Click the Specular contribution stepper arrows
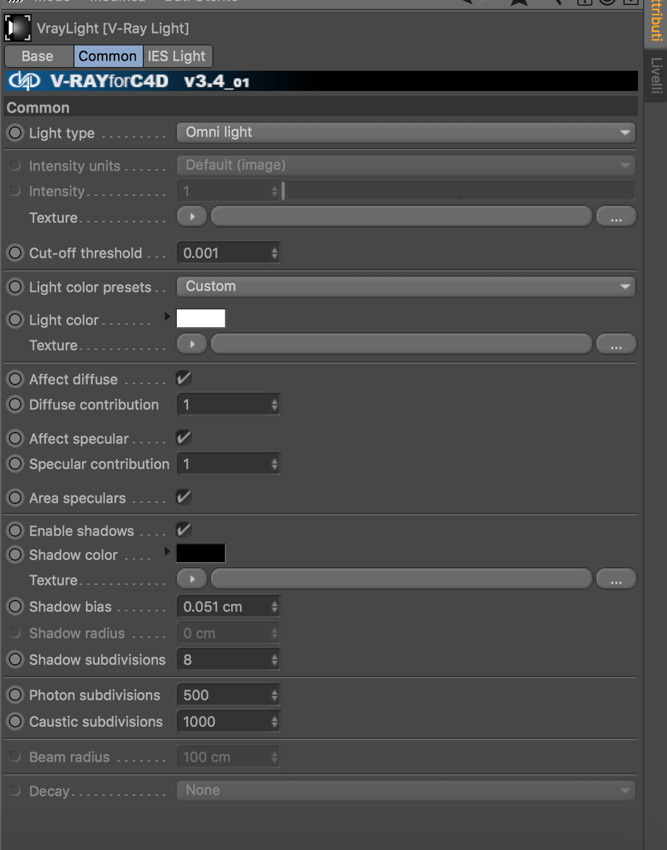The image size is (667, 850). 275,464
